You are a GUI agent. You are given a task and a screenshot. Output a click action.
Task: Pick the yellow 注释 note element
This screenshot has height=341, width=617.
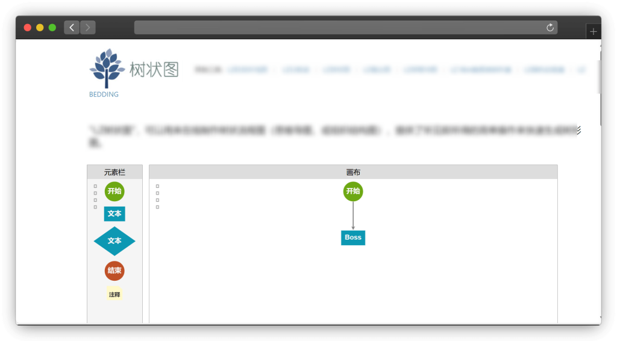(114, 295)
